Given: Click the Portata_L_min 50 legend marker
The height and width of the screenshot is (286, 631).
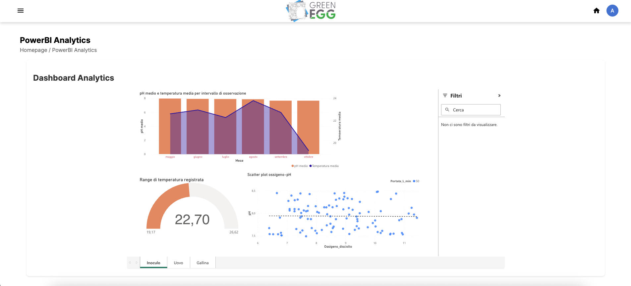Looking at the screenshot, I should [x=414, y=181].
